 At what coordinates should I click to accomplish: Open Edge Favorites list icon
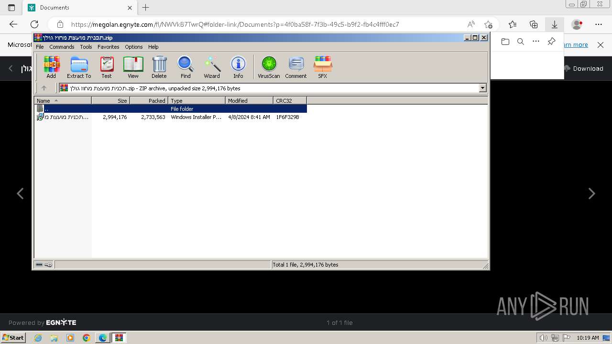(x=513, y=24)
